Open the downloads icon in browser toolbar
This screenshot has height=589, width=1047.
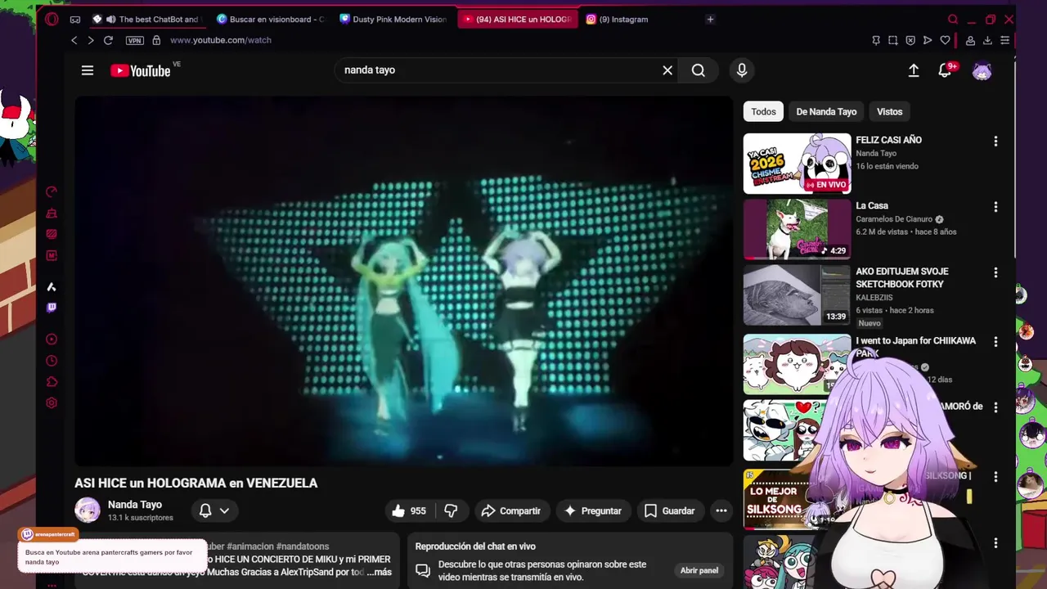click(987, 40)
